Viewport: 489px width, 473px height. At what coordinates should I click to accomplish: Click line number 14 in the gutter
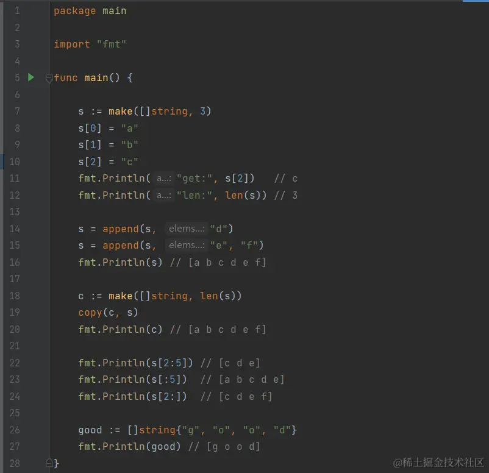(15, 229)
